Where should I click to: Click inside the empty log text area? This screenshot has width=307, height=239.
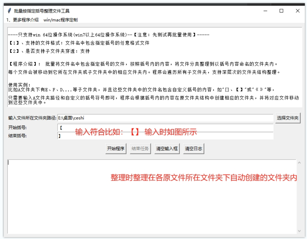152,196
